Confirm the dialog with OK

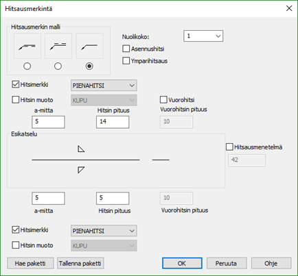click(x=182, y=263)
